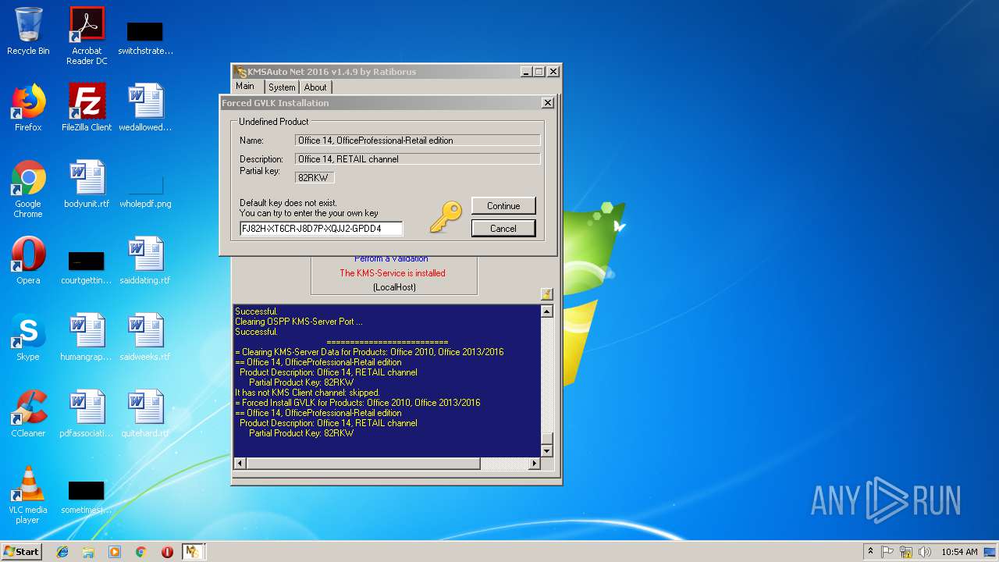The image size is (999, 562).
Task: Launch Opera browser shortcut
Action: tap(28, 261)
